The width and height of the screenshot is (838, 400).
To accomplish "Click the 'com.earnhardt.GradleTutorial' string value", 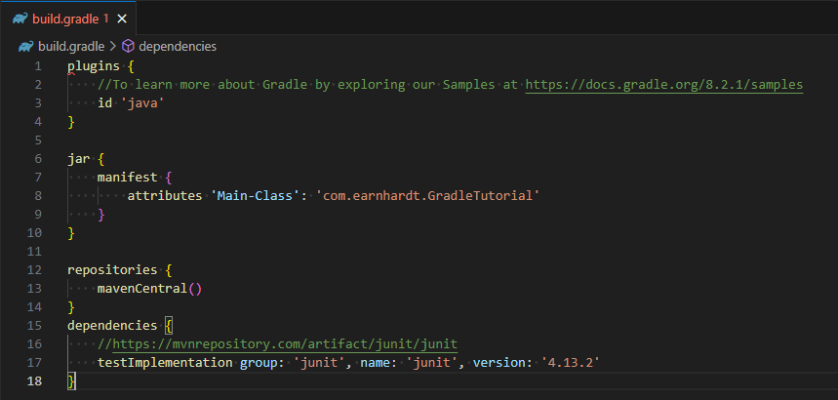I will click(428, 196).
